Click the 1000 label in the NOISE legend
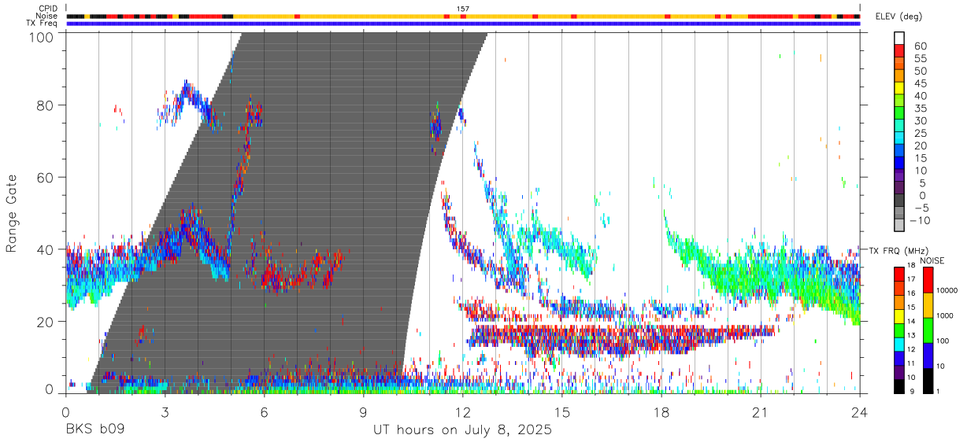This screenshot has width=967, height=446. click(943, 315)
